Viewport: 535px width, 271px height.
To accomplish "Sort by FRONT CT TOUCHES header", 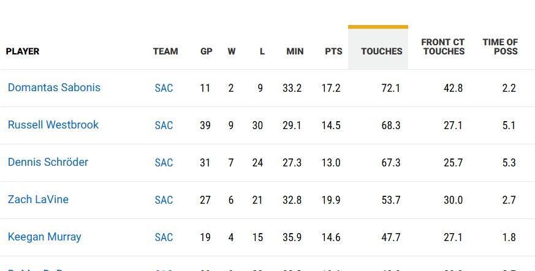I will [x=443, y=47].
